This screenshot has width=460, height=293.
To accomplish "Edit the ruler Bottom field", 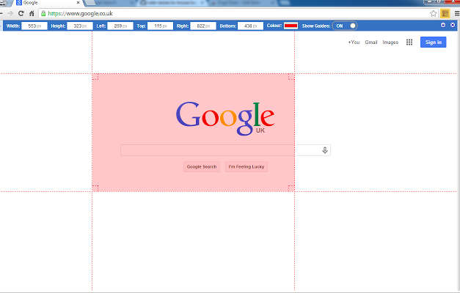I will [x=250, y=26].
